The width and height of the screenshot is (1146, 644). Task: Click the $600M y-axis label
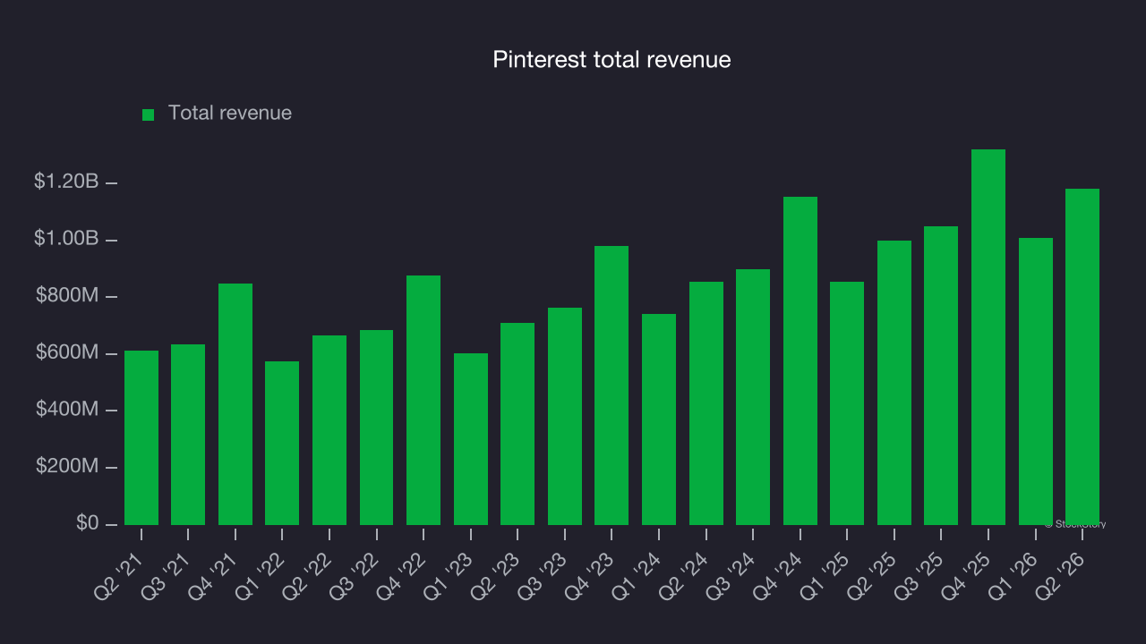[67, 352]
